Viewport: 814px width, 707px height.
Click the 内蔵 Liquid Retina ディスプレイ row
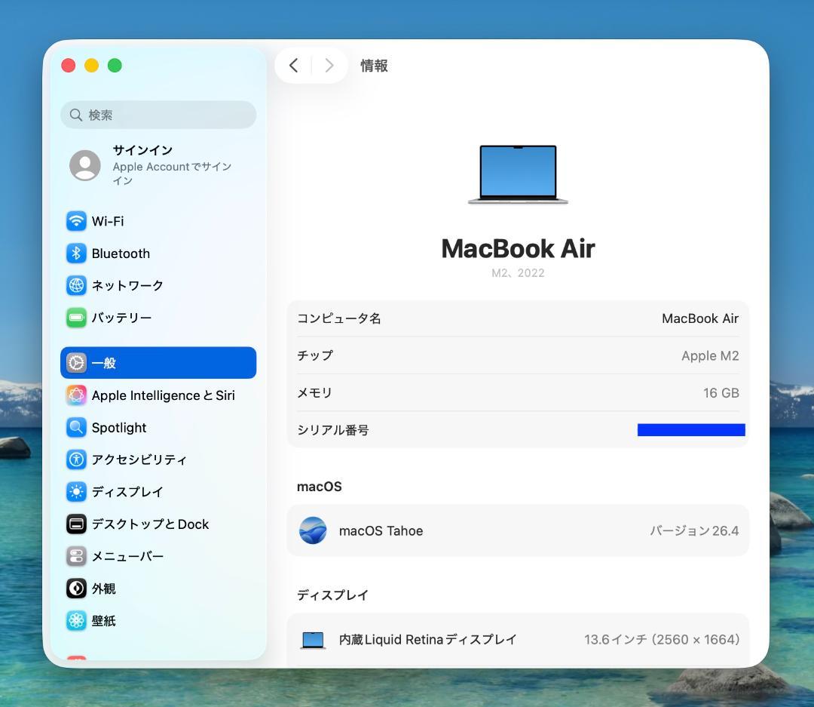point(518,639)
